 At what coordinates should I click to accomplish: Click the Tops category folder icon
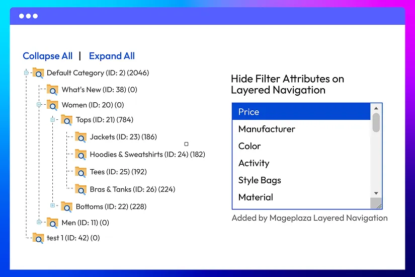tap(66, 120)
